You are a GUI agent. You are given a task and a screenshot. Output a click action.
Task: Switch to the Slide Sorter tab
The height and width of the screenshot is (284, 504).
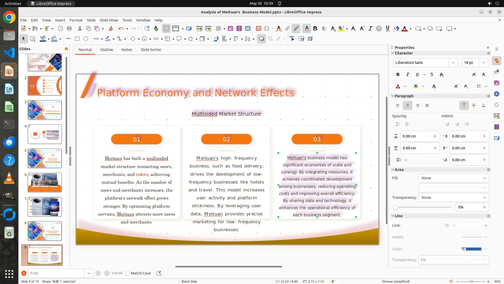(x=151, y=50)
